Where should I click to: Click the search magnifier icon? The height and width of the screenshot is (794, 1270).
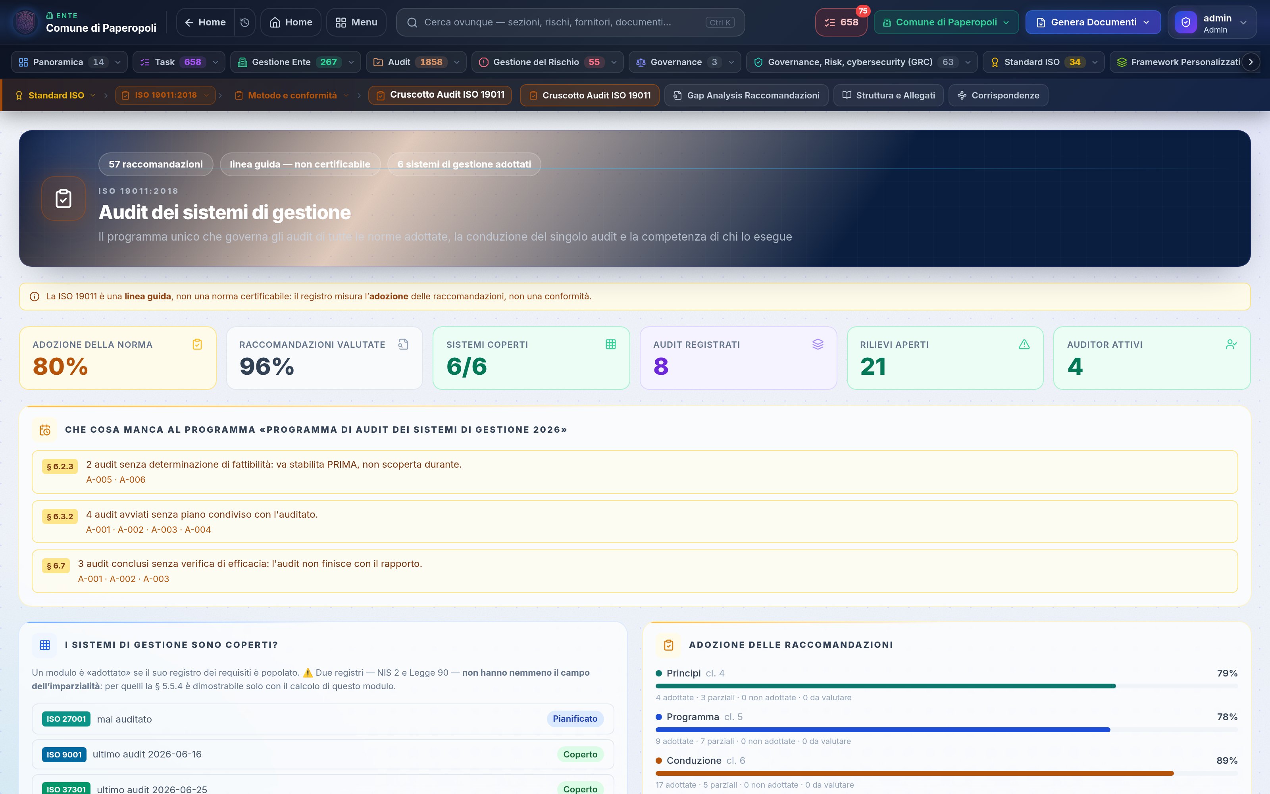pos(412,23)
